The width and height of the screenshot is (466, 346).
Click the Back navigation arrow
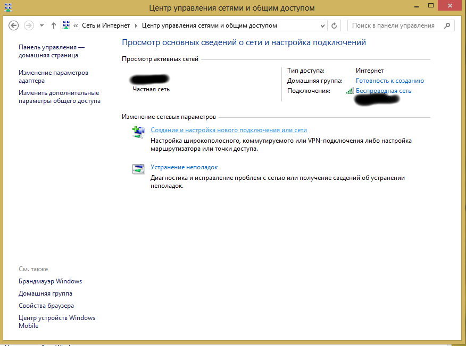pyautogui.click(x=13, y=25)
